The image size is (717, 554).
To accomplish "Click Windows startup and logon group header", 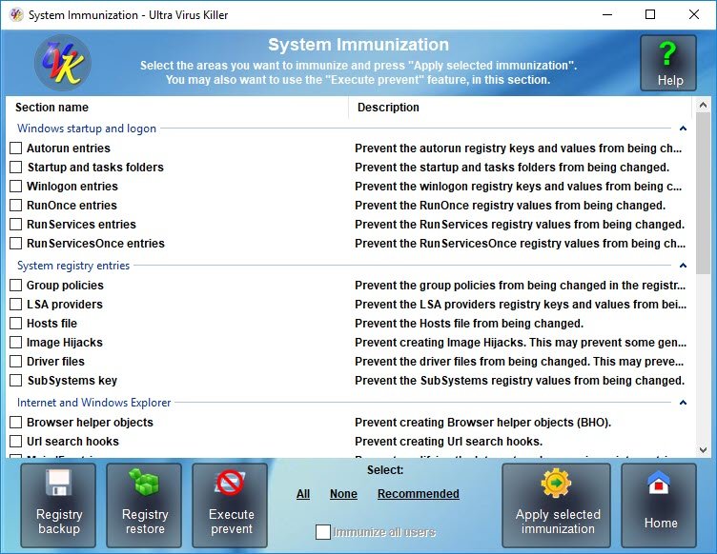I will click(x=87, y=129).
